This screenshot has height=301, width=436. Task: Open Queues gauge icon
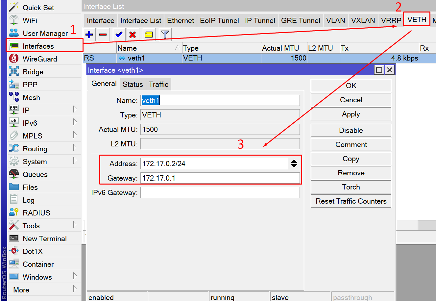14,174
